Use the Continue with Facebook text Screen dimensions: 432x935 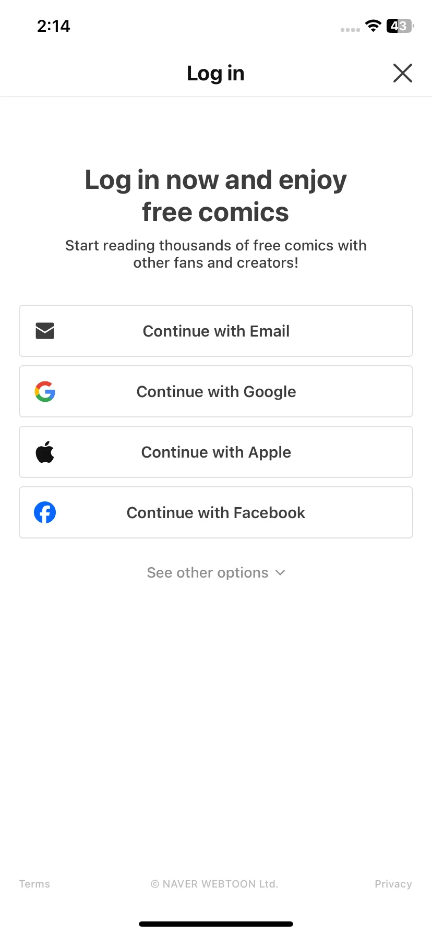216,512
